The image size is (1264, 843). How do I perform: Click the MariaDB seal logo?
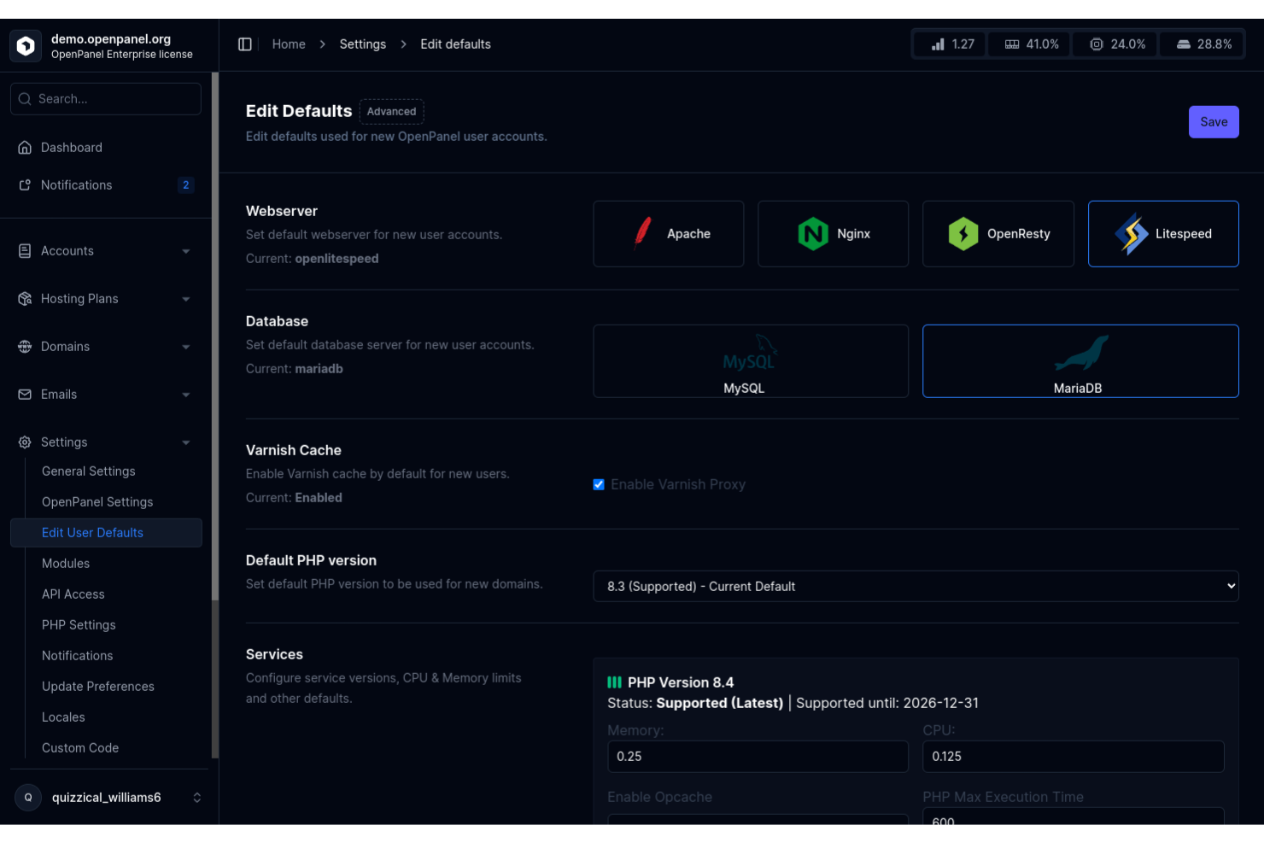[x=1080, y=354]
